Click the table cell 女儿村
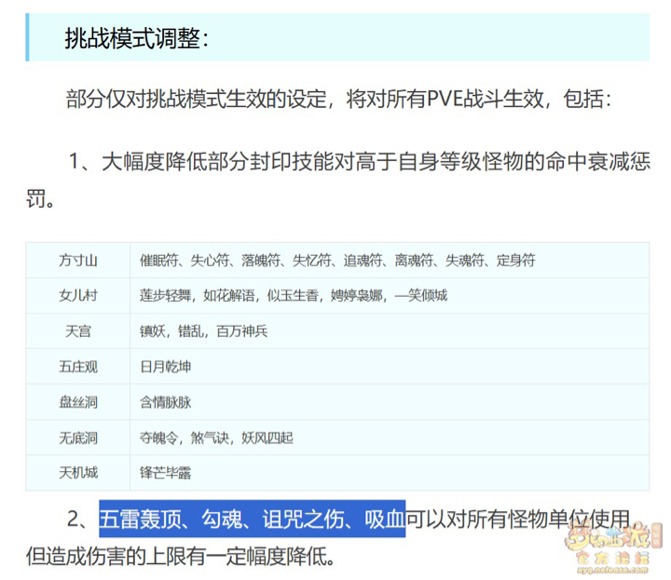Image resolution: width=671 pixels, height=580 pixels. pos(78,296)
